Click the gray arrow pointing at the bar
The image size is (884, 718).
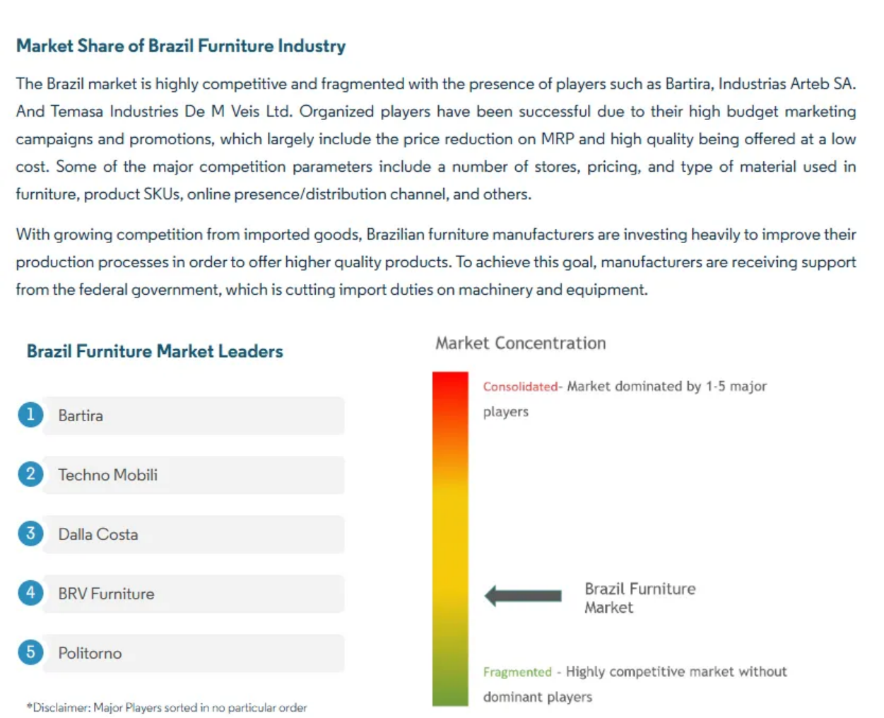click(523, 596)
